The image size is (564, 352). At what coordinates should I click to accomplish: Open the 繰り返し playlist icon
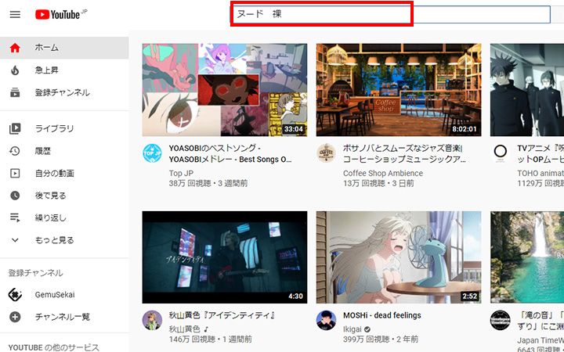click(x=15, y=217)
